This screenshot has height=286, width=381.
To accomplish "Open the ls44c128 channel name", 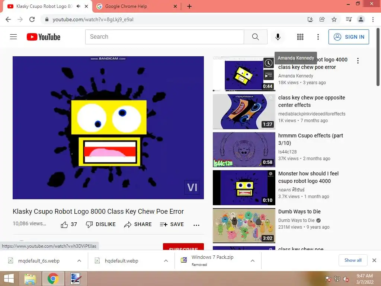I will pyautogui.click(x=287, y=152).
